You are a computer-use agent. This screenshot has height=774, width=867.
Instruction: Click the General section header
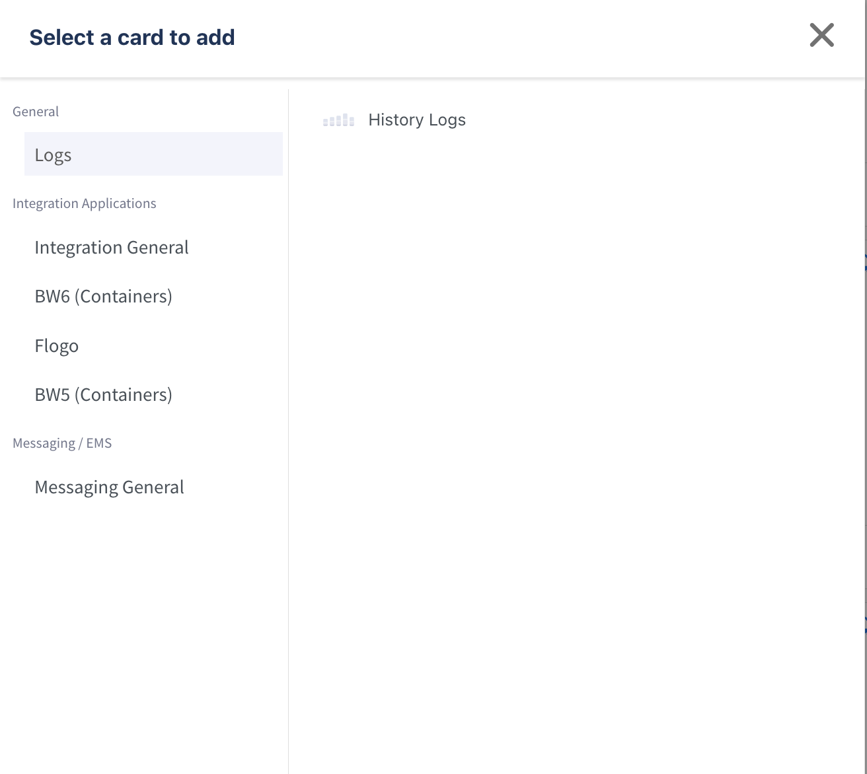point(36,112)
